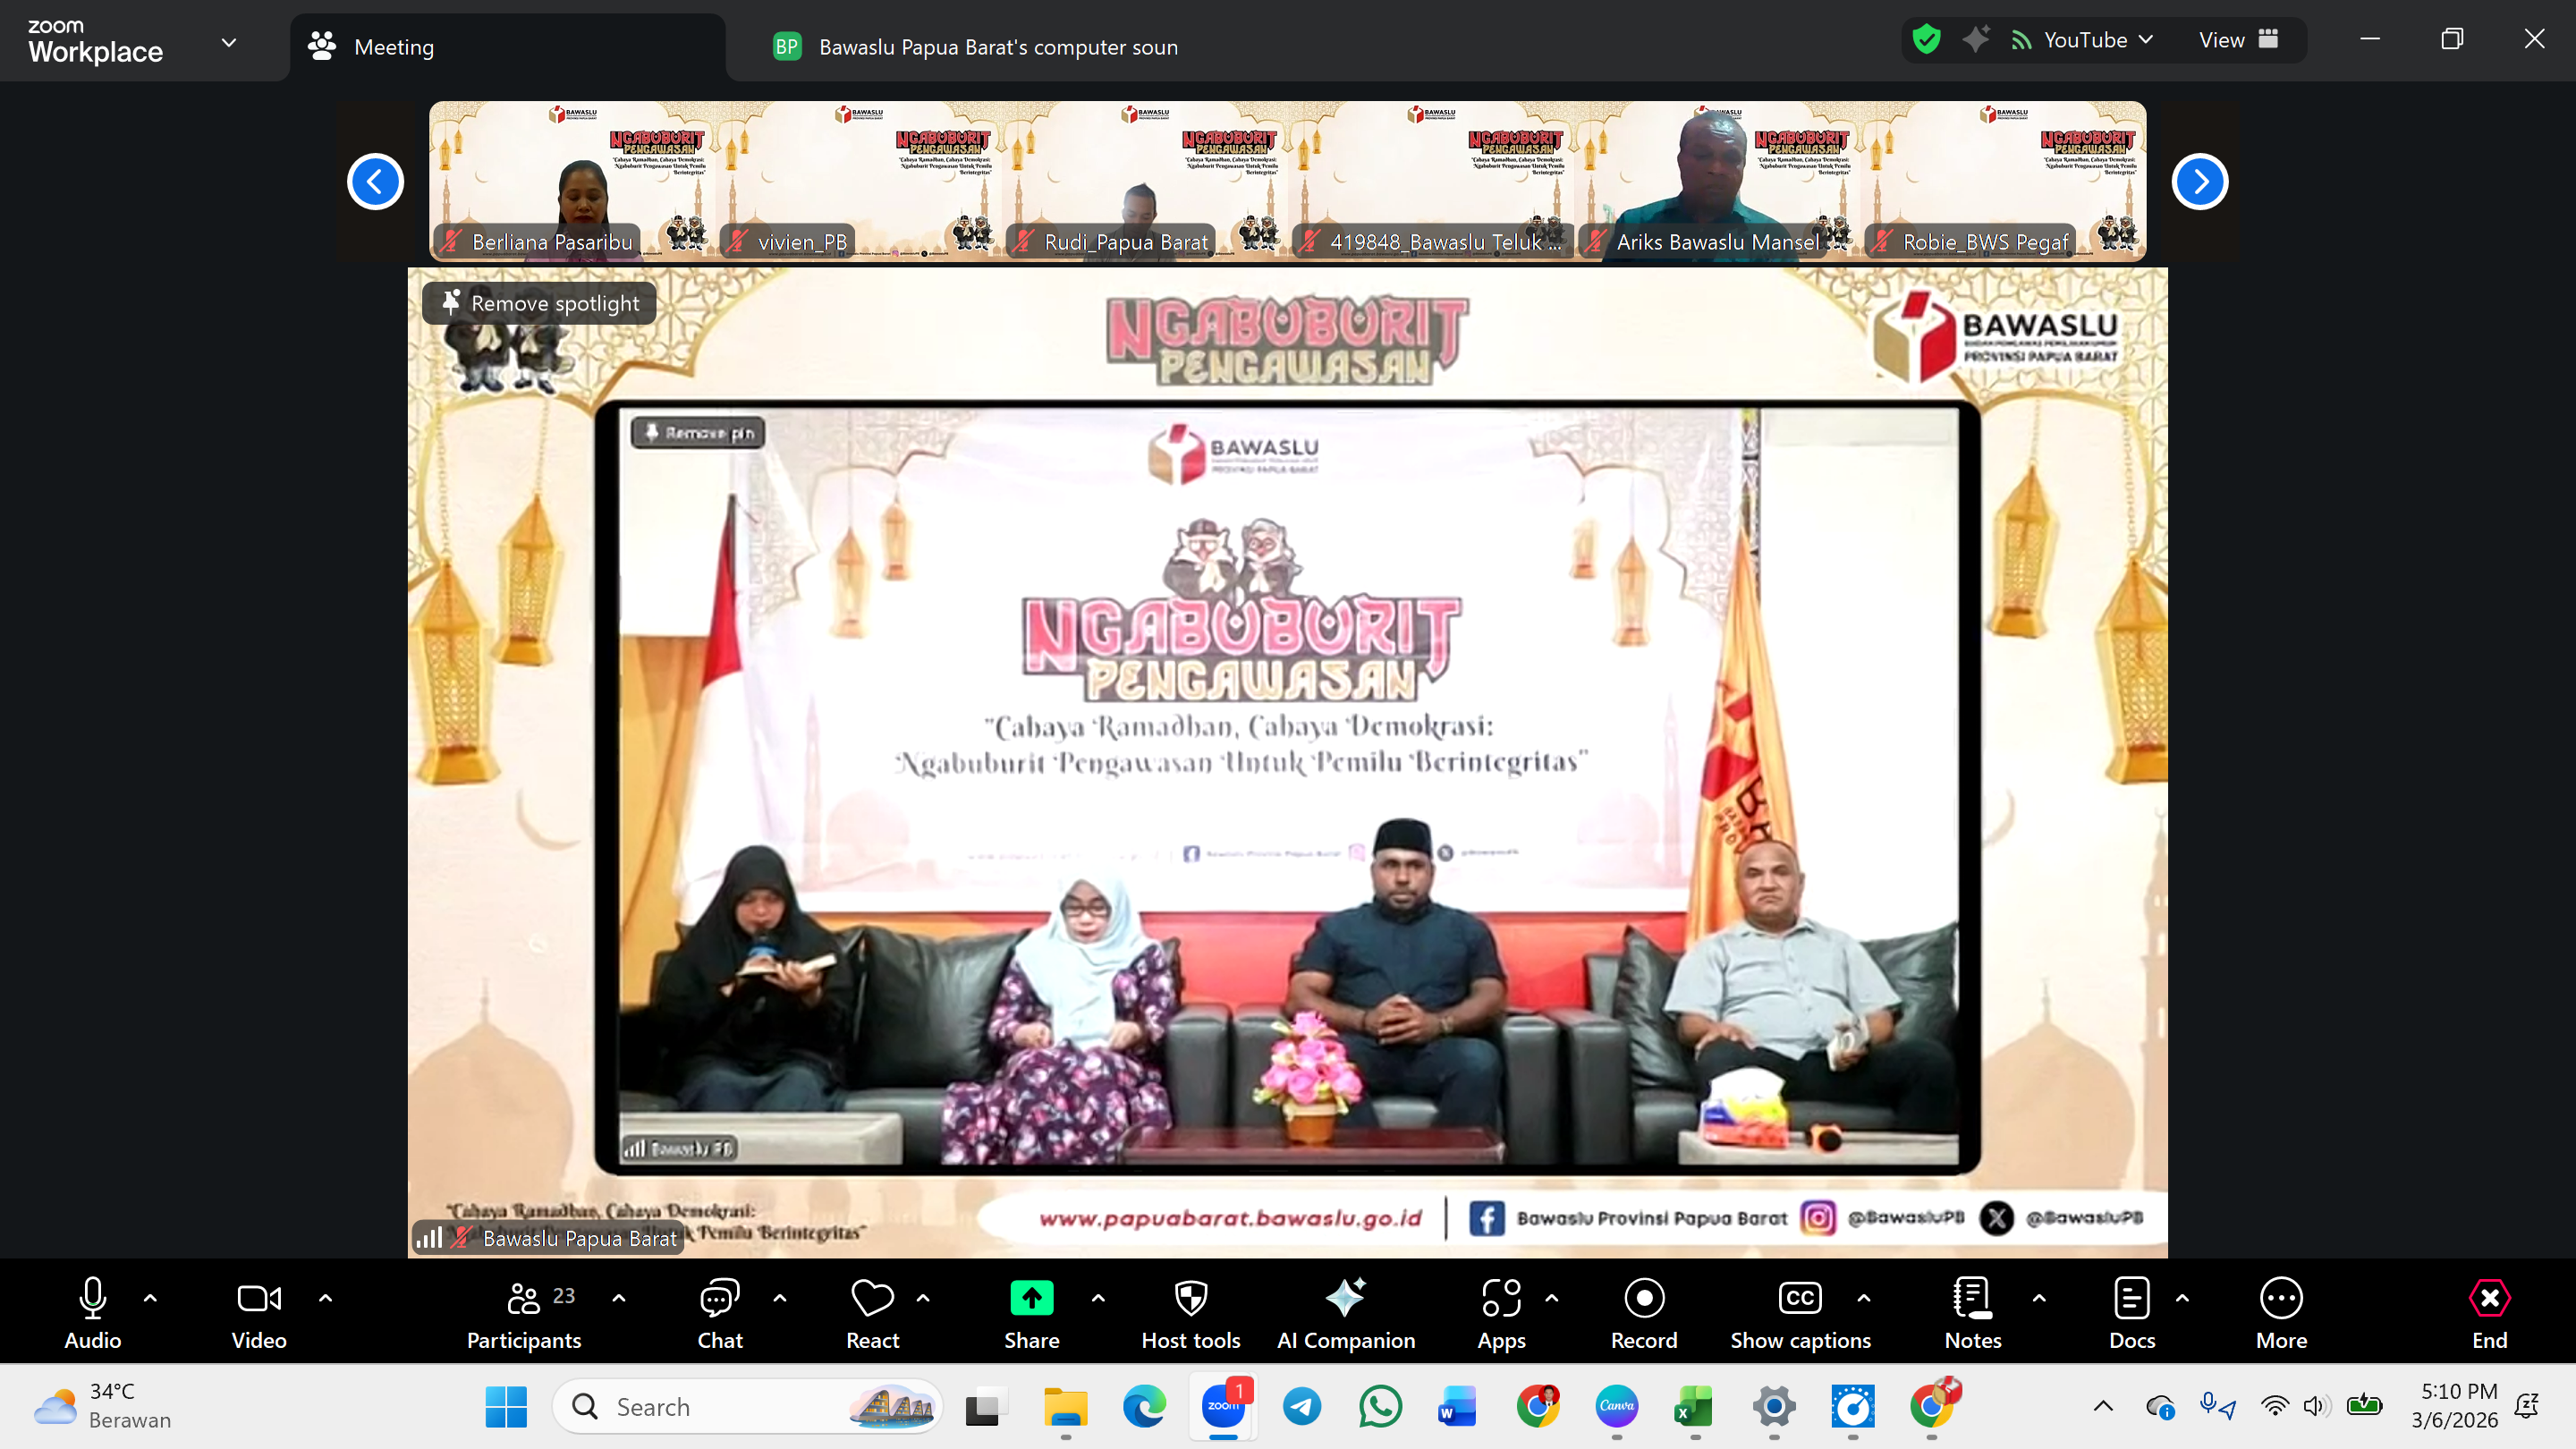Open Zoom Notes
The height and width of the screenshot is (1449, 2576).
(1971, 1310)
